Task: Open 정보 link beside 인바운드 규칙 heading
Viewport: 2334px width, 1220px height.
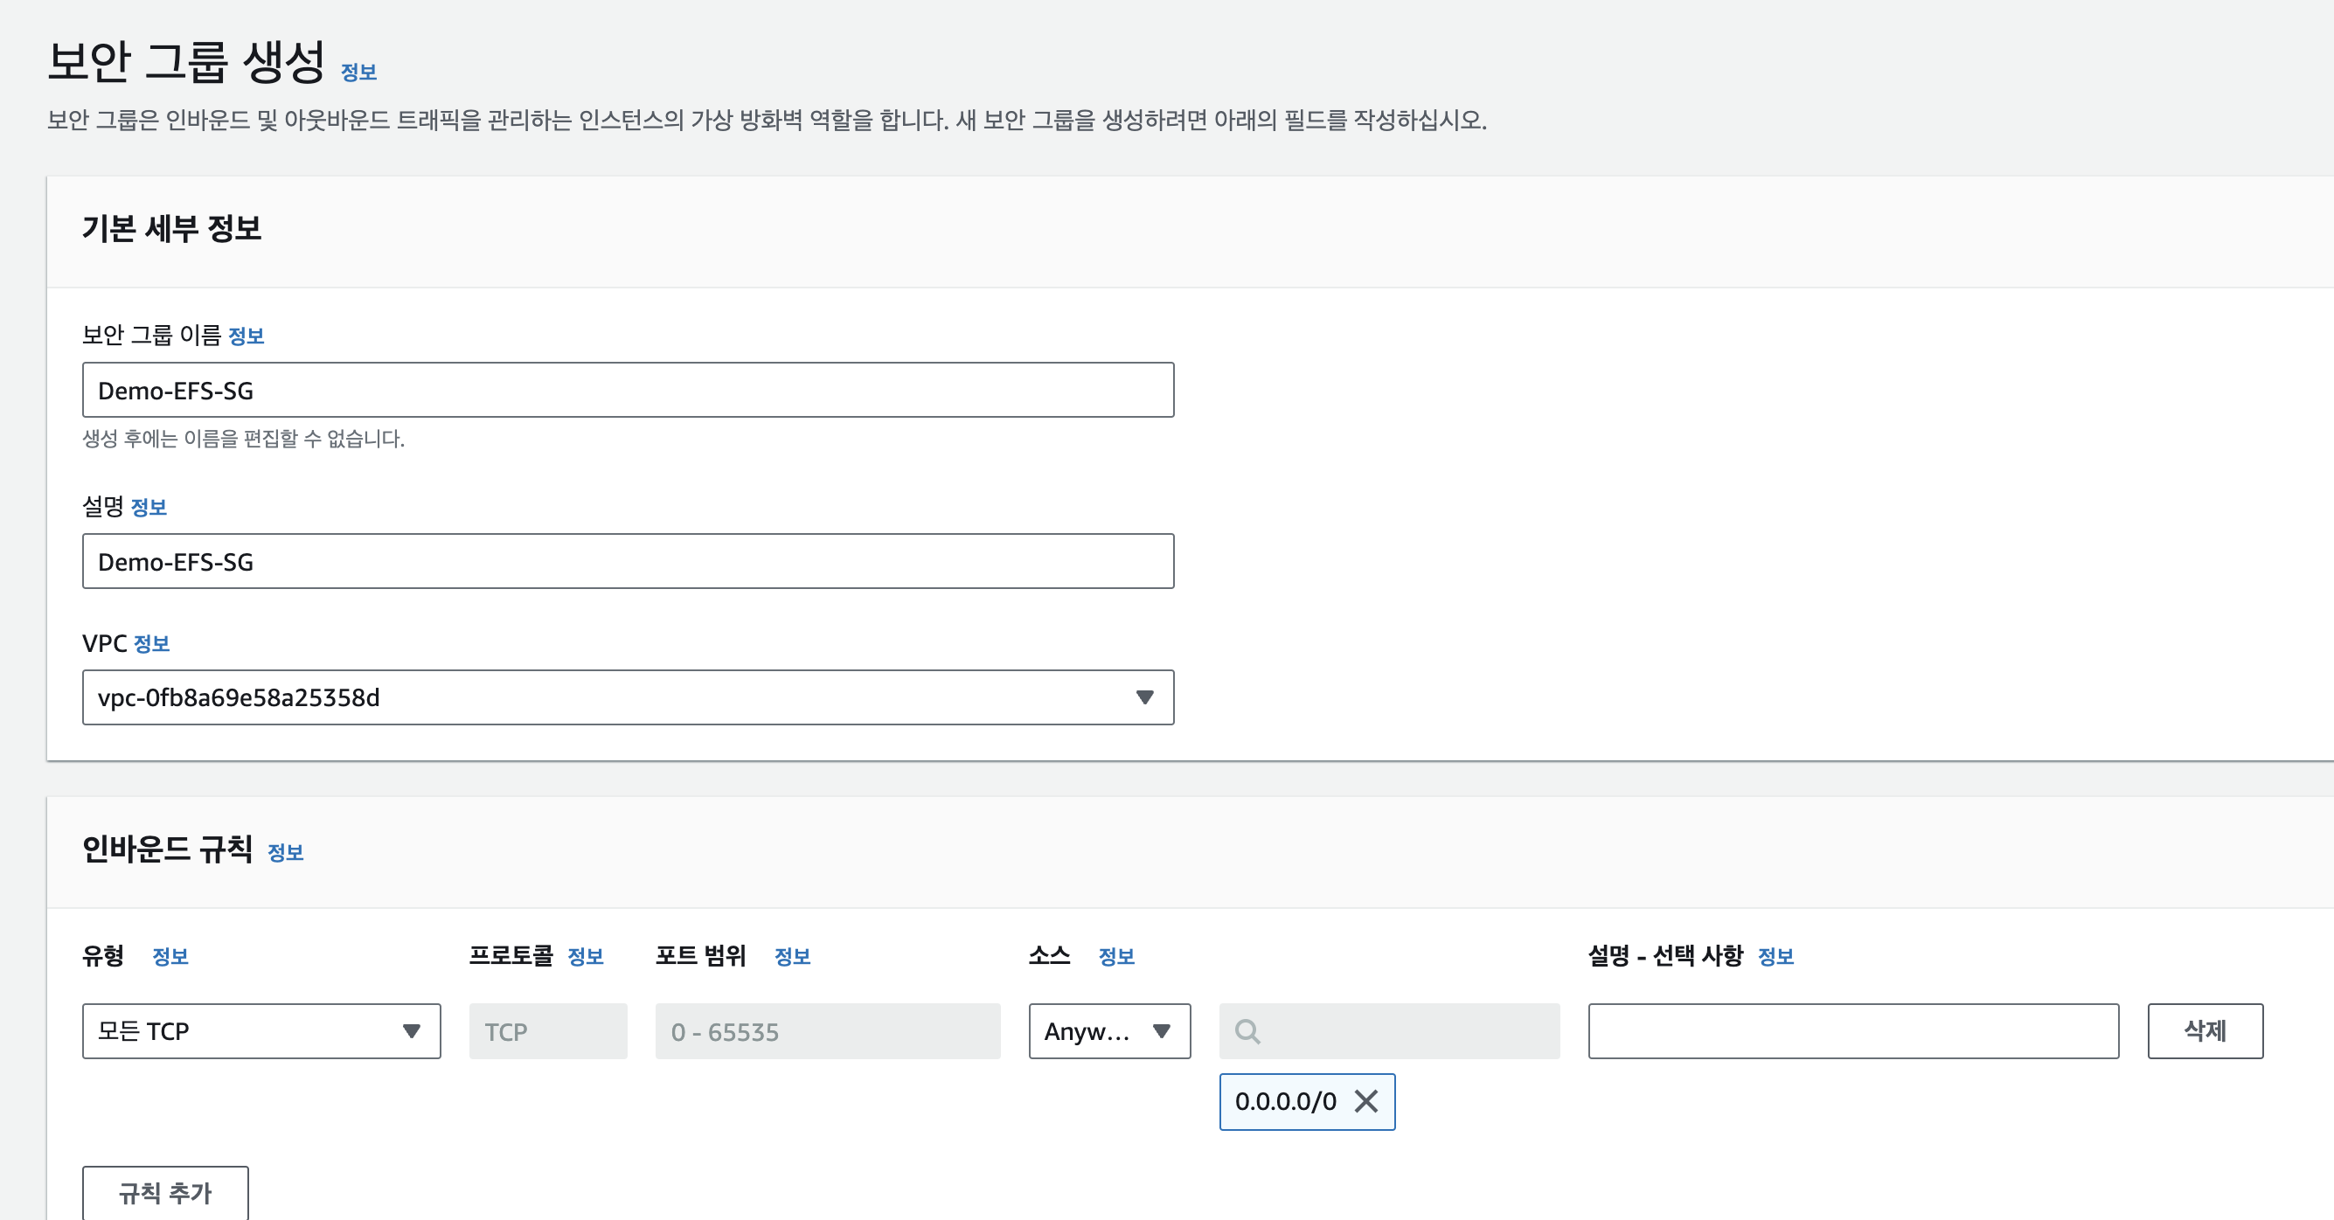Action: tap(285, 852)
